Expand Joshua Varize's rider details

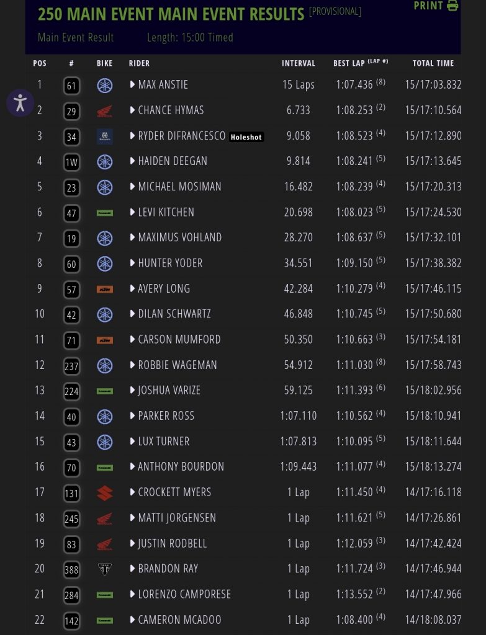coord(133,391)
